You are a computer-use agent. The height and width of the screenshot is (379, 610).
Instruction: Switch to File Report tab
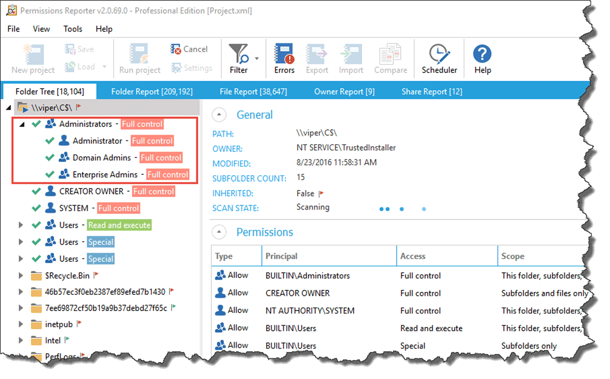(253, 92)
